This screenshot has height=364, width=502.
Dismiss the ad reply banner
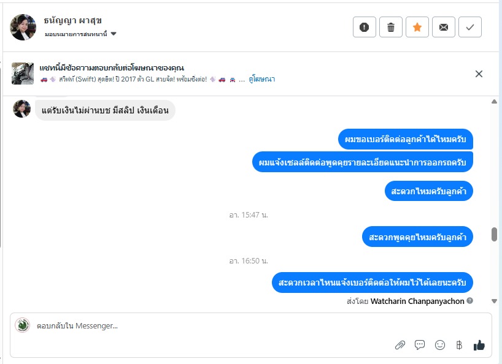(x=479, y=74)
